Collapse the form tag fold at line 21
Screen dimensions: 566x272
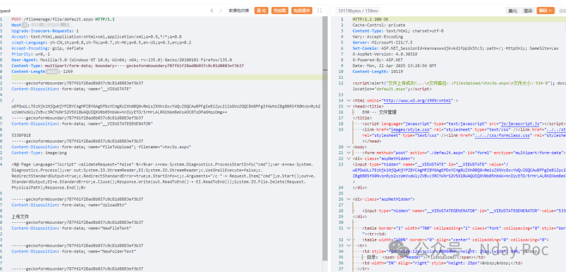coord(348,153)
